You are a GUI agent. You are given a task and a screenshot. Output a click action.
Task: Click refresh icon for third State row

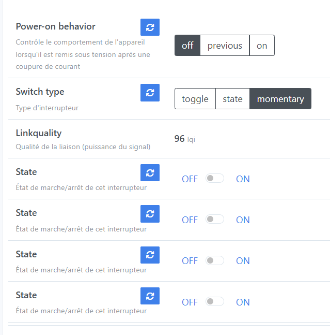coord(150,255)
